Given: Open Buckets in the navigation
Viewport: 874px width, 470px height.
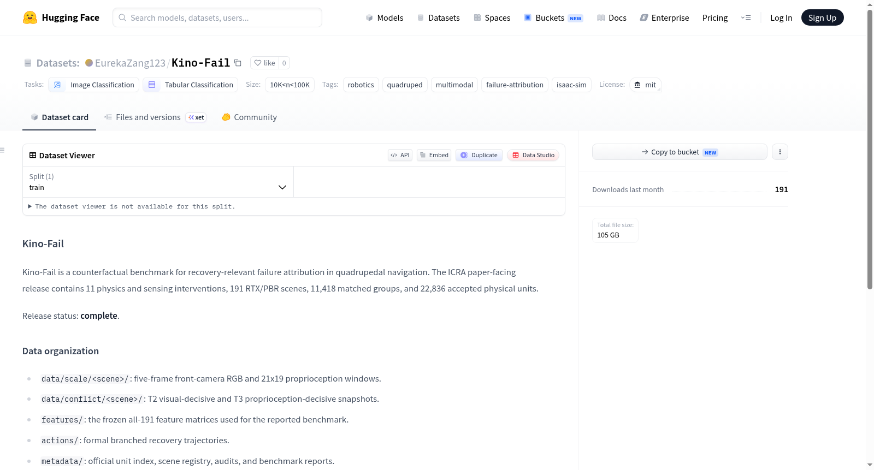Looking at the screenshot, I should click(553, 17).
